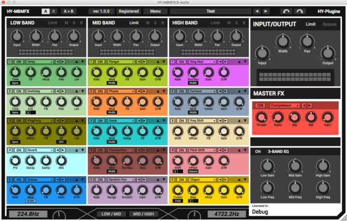Open the Menu in the top bar

[155, 11]
